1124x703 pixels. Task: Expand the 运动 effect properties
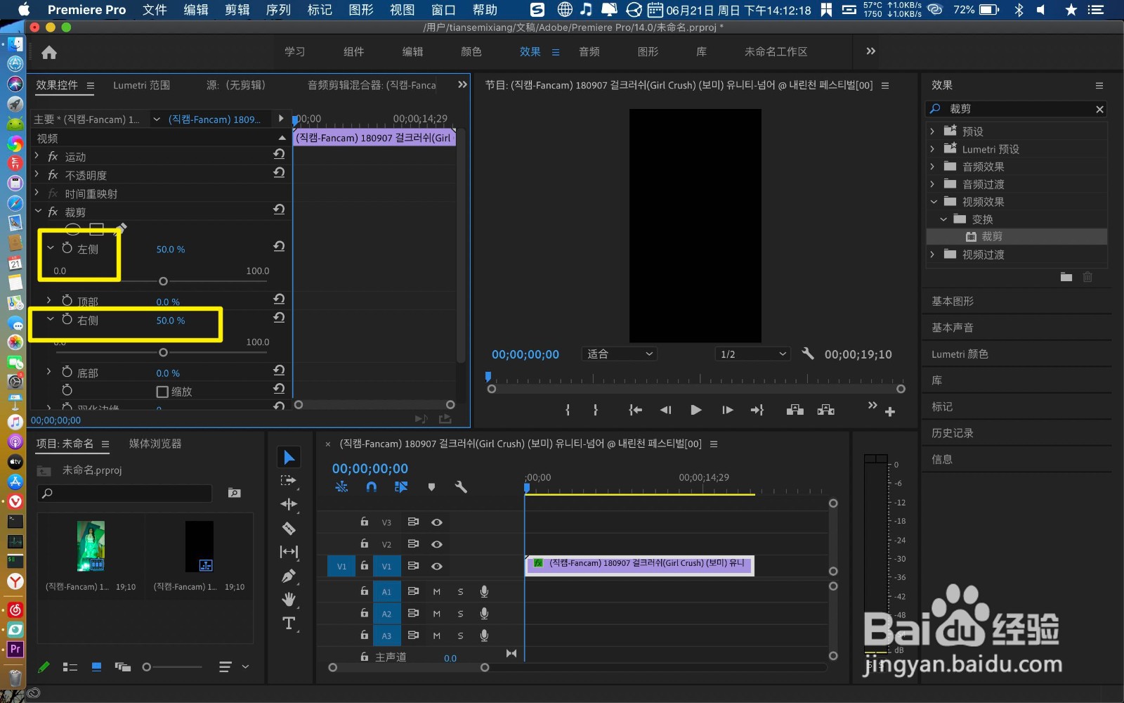[x=37, y=156]
